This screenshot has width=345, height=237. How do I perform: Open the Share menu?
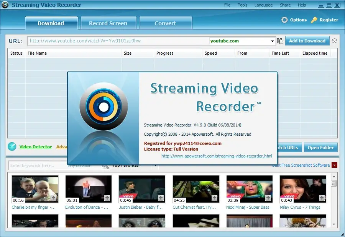click(x=285, y=5)
